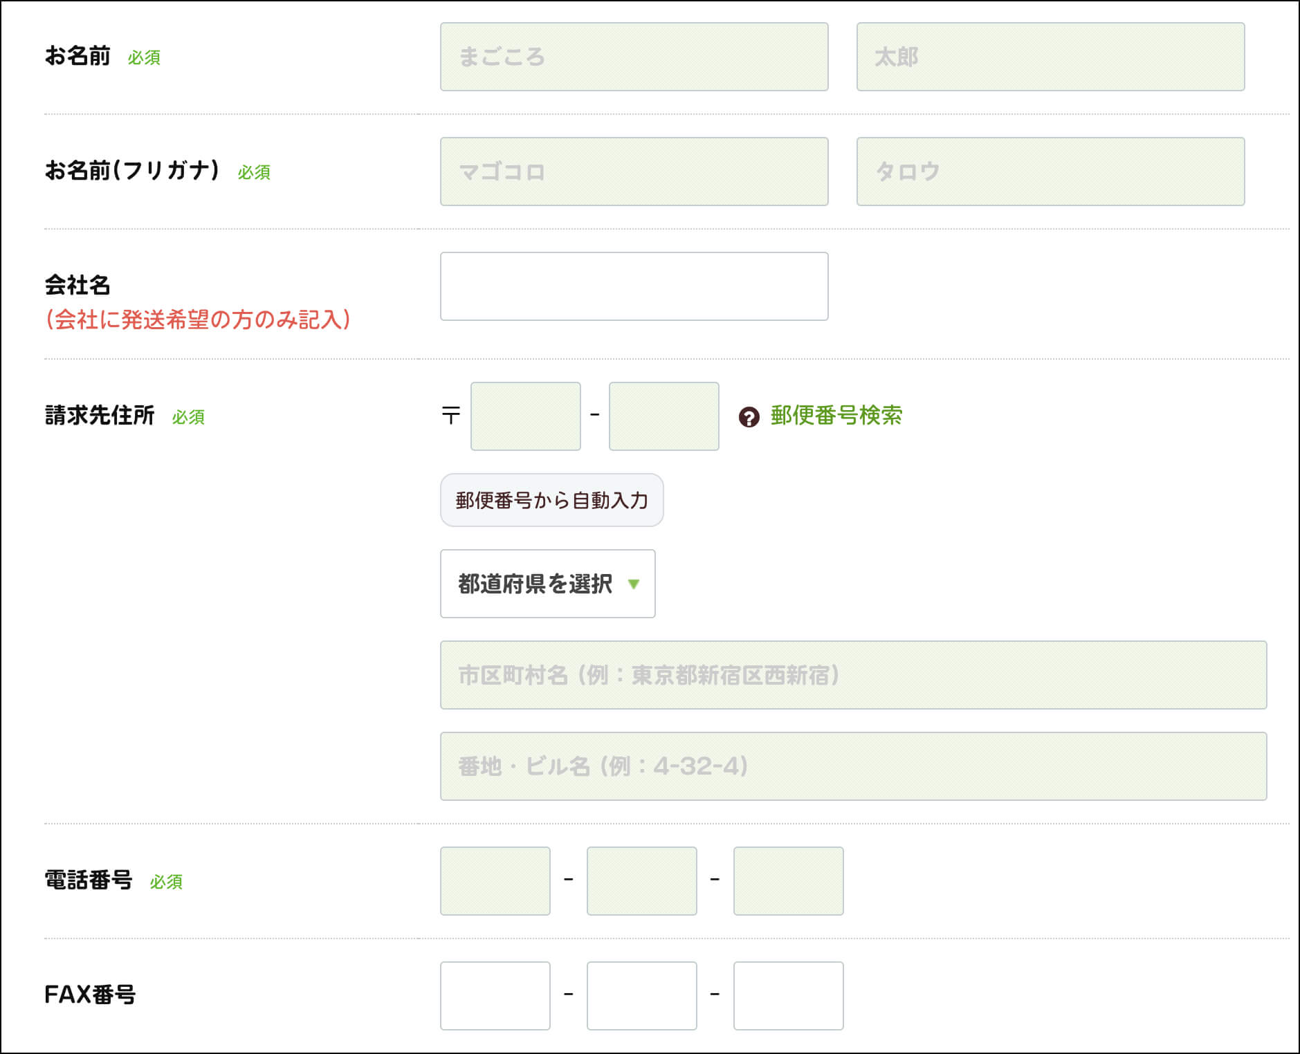Click the 太郎 first name field
This screenshot has height=1054, width=1300.
tap(1050, 57)
